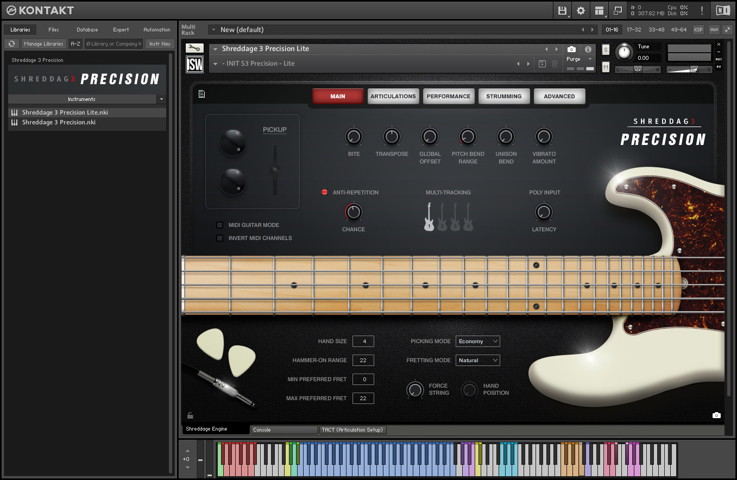Click the exclamation warning icon
This screenshot has width=737, height=480.
pyautogui.click(x=702, y=10)
